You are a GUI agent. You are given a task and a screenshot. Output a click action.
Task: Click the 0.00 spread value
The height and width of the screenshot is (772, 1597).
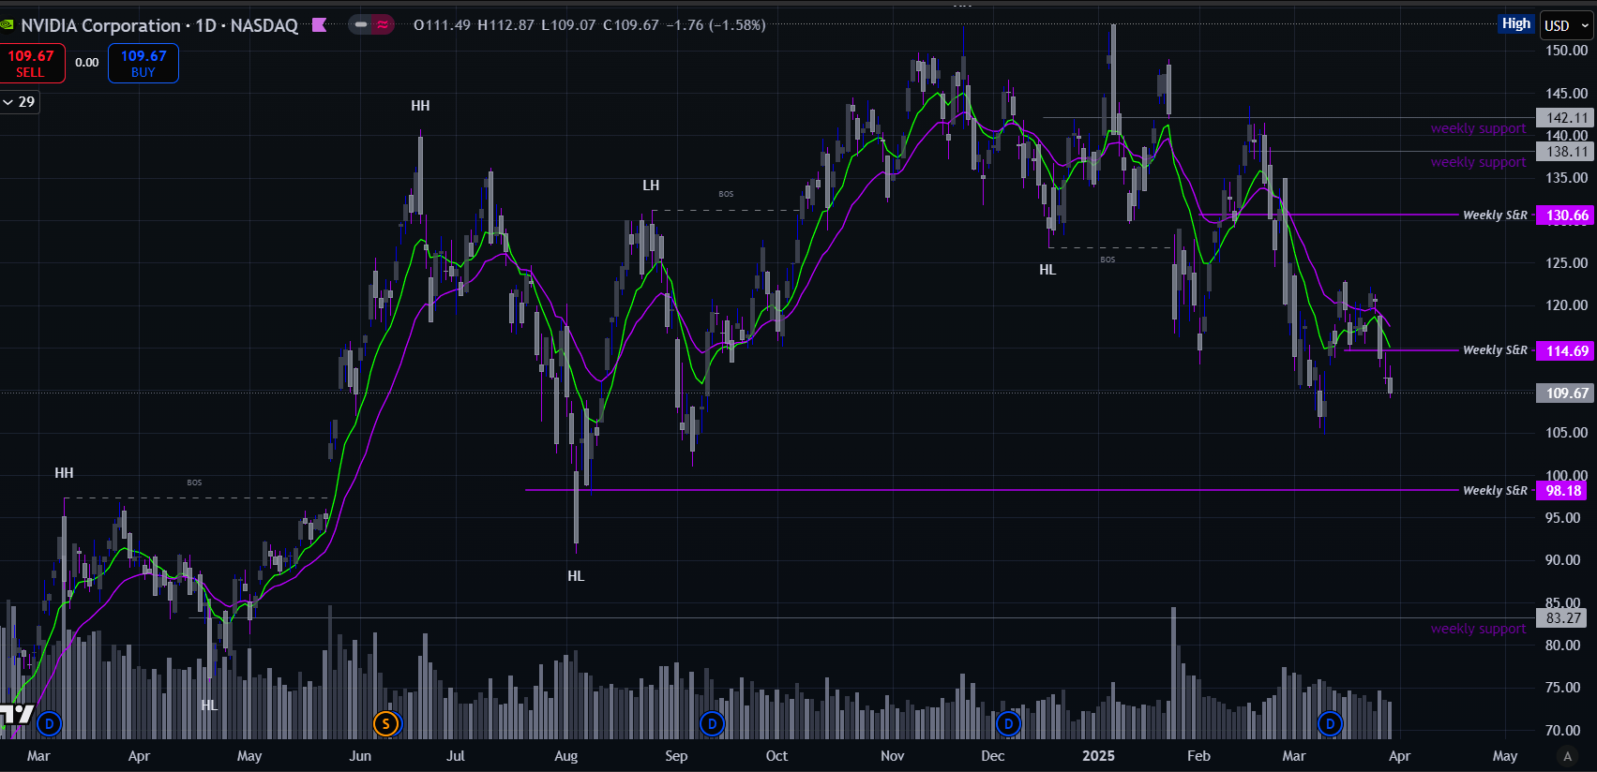click(87, 63)
